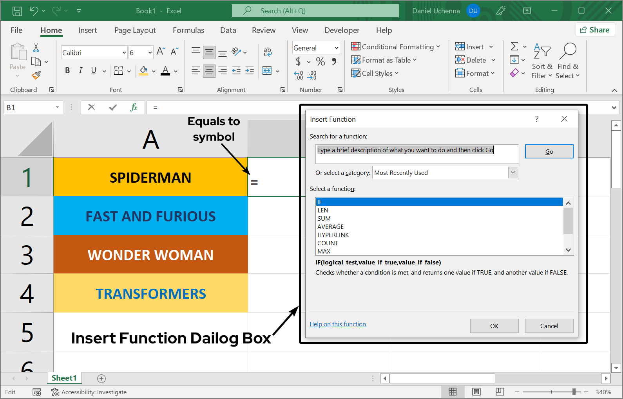Select SUM in the function list
Screen dimensions: 623x399
[x=324, y=218]
